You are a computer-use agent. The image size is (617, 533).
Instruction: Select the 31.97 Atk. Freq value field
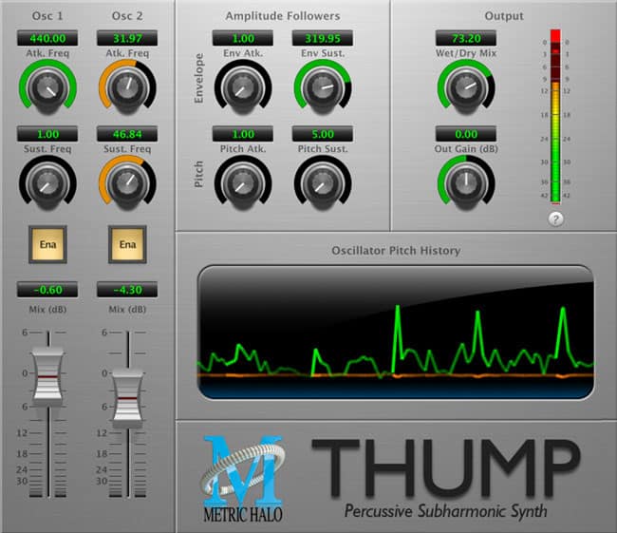[127, 38]
